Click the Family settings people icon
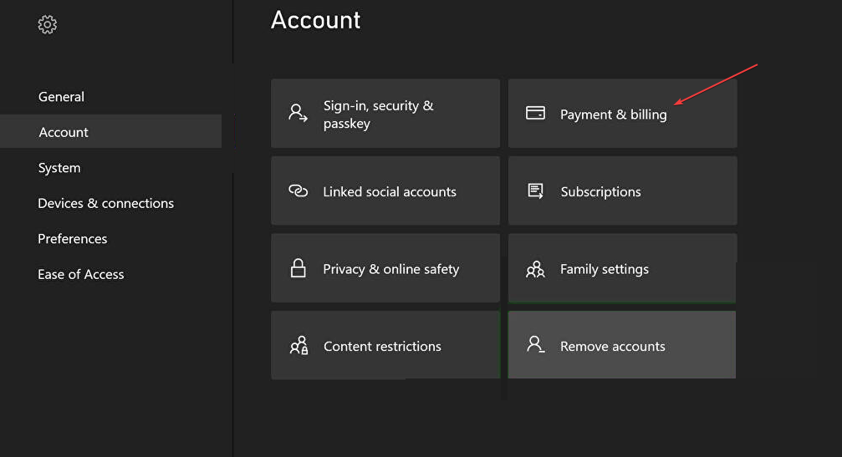This screenshot has width=842, height=457. [x=535, y=269]
